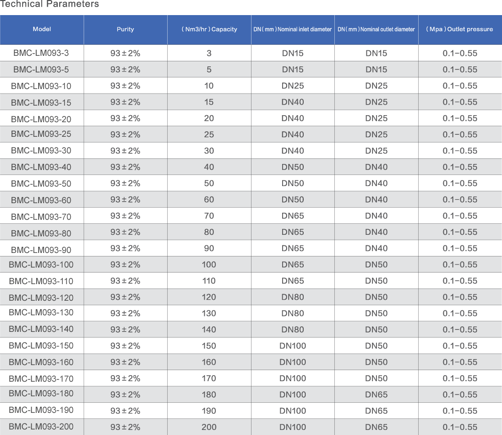Select the BMC-LM093-10 model name
The height and width of the screenshot is (435, 502).
tap(42, 86)
